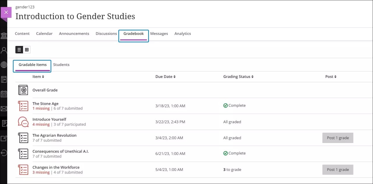Image resolution: width=373 pixels, height=184 pixels.
Task: Switch gradebook to list view
Action: (x=19, y=49)
